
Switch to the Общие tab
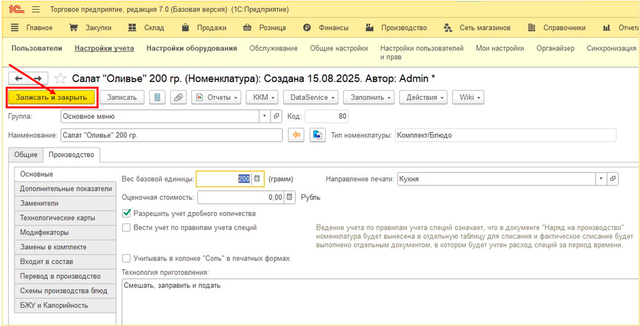[x=26, y=155]
